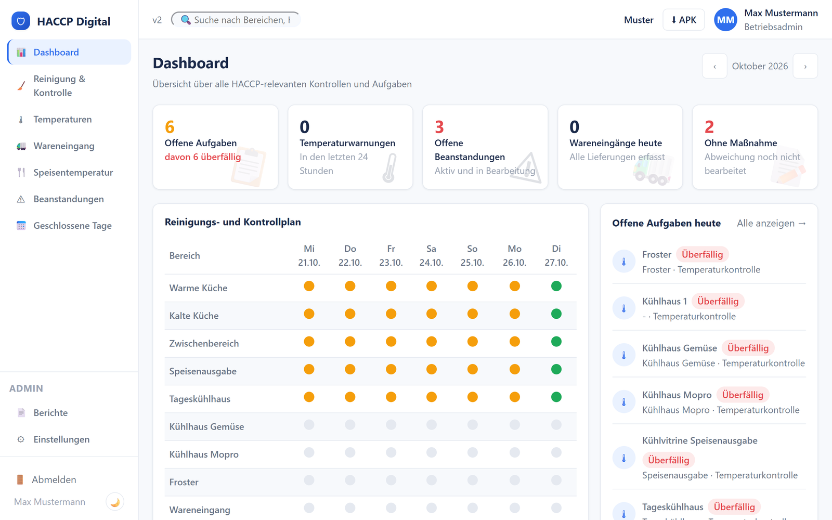Open Reinigung & Kontrolle in sidebar
Screen dimensions: 832x520
click(x=69, y=86)
